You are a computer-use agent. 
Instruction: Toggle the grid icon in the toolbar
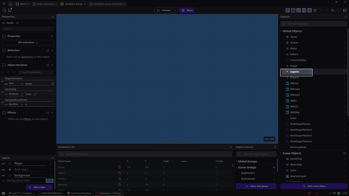[315, 10]
